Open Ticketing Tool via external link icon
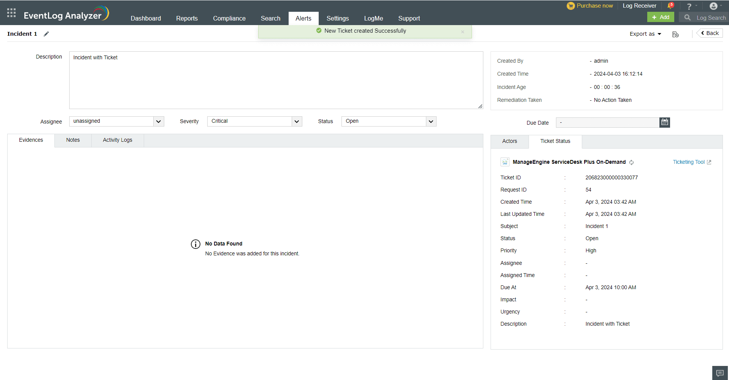 pos(710,162)
